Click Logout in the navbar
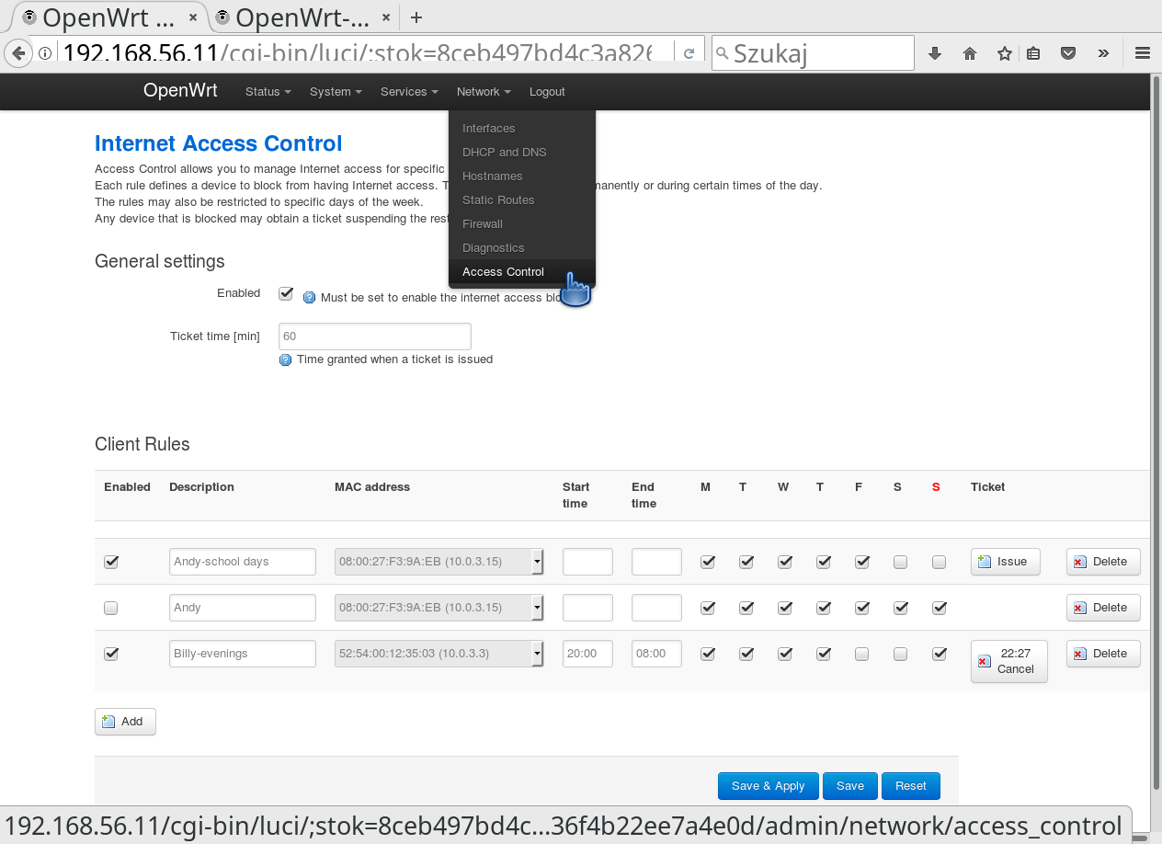The height and width of the screenshot is (844, 1162). tap(547, 92)
